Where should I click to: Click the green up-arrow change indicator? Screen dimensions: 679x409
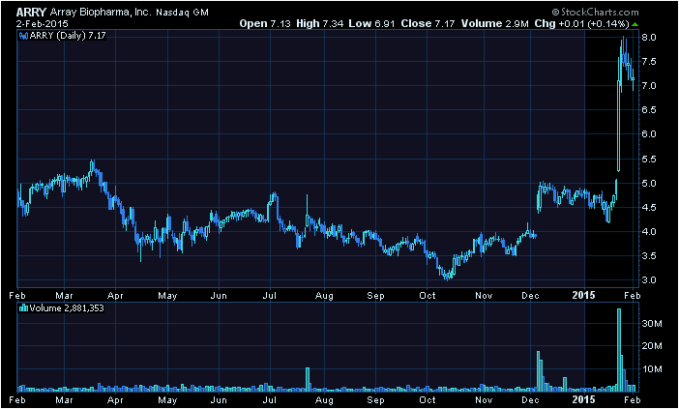pyautogui.click(x=635, y=24)
